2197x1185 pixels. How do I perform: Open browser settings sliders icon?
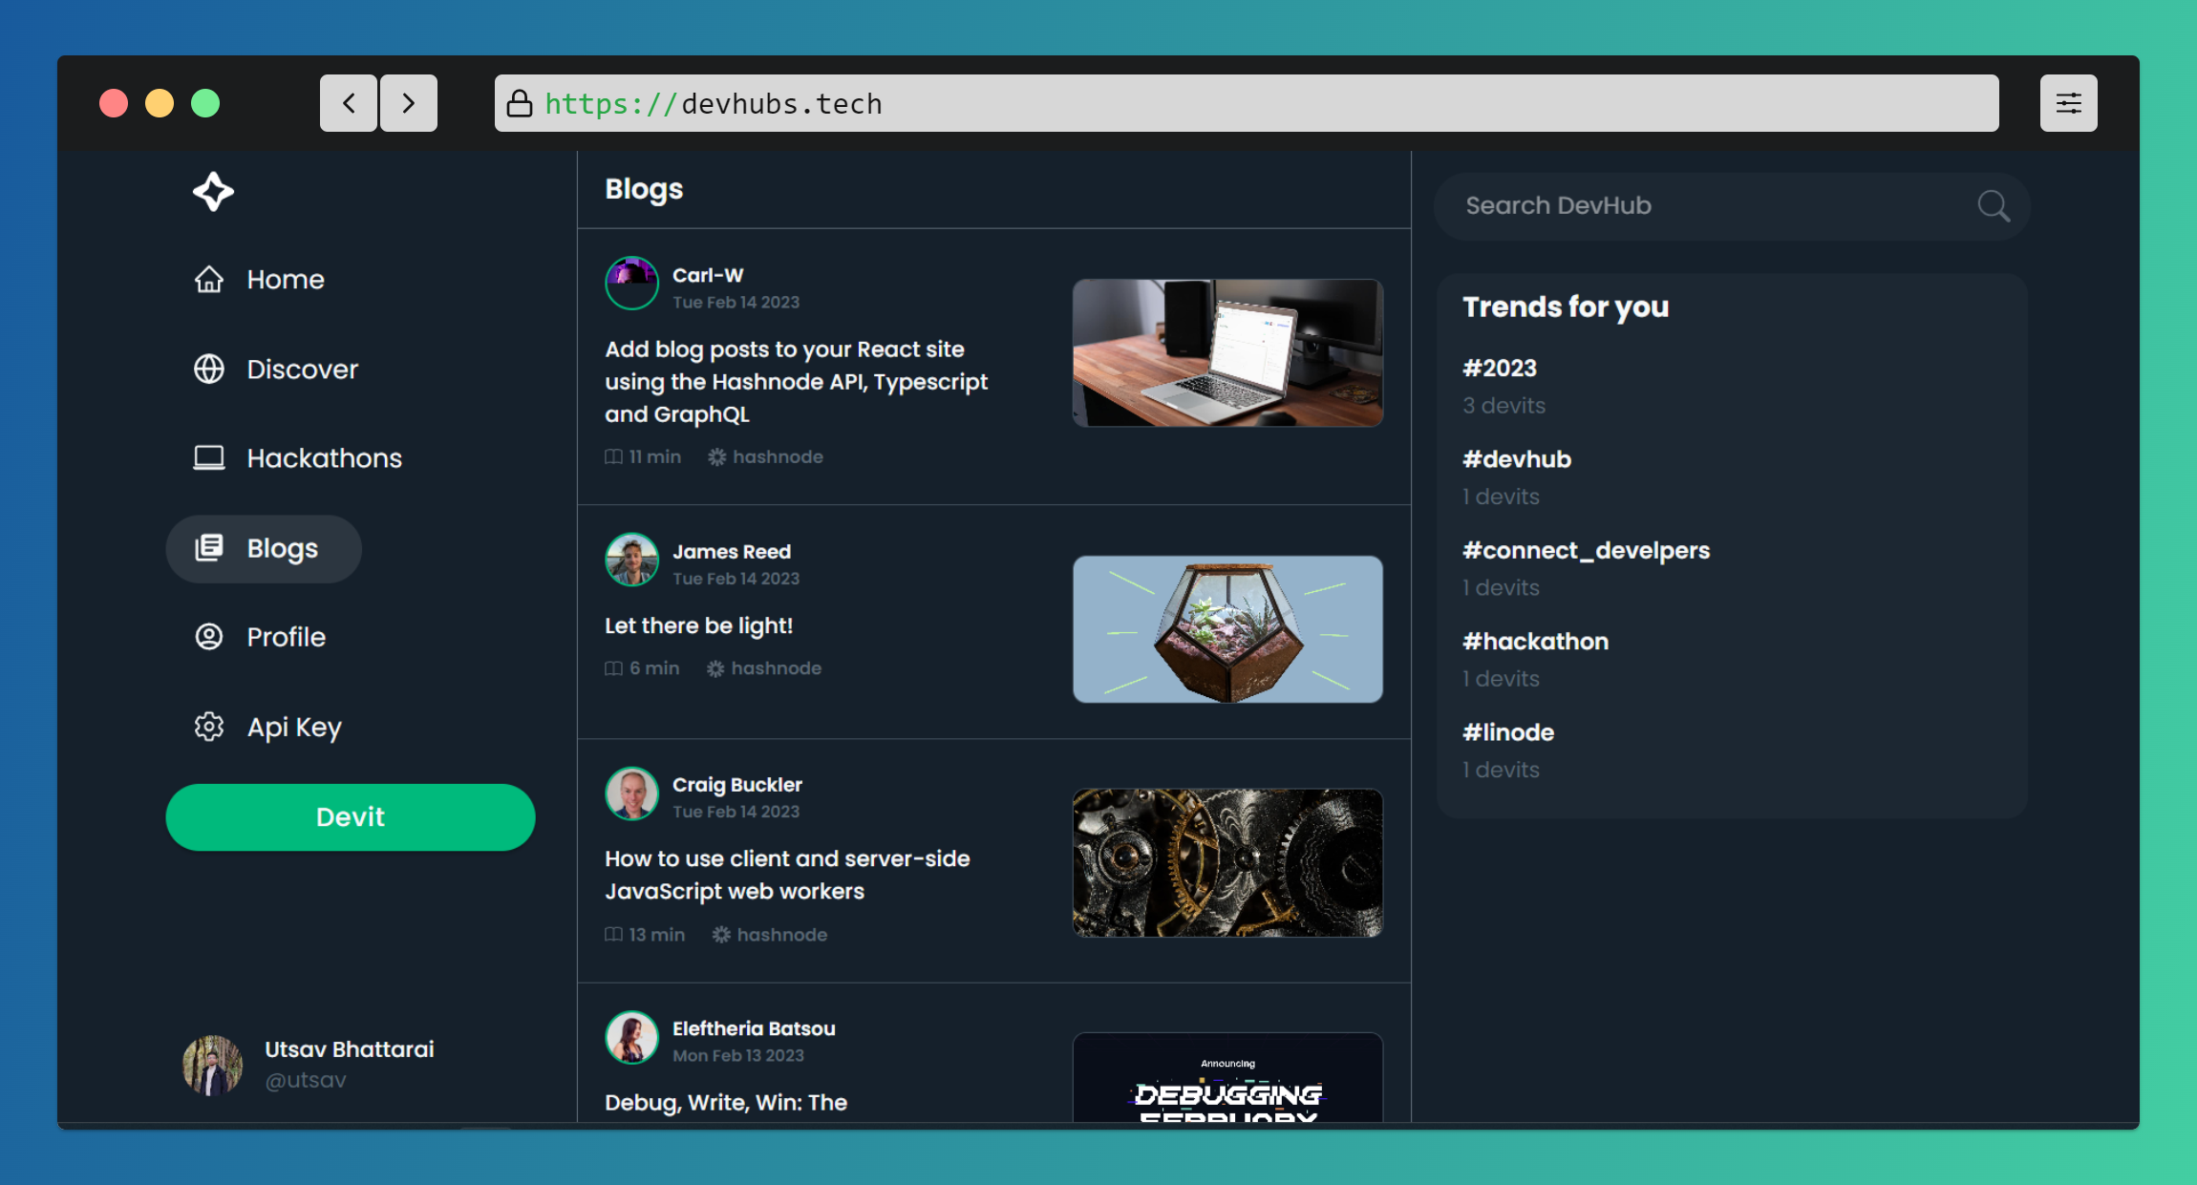(2068, 103)
